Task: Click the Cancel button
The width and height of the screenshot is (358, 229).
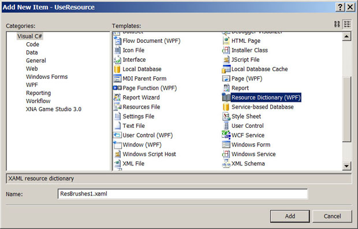Action: 332,216
